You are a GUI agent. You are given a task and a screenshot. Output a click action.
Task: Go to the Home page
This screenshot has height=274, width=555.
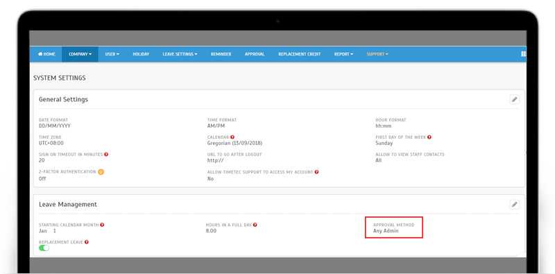(x=46, y=54)
